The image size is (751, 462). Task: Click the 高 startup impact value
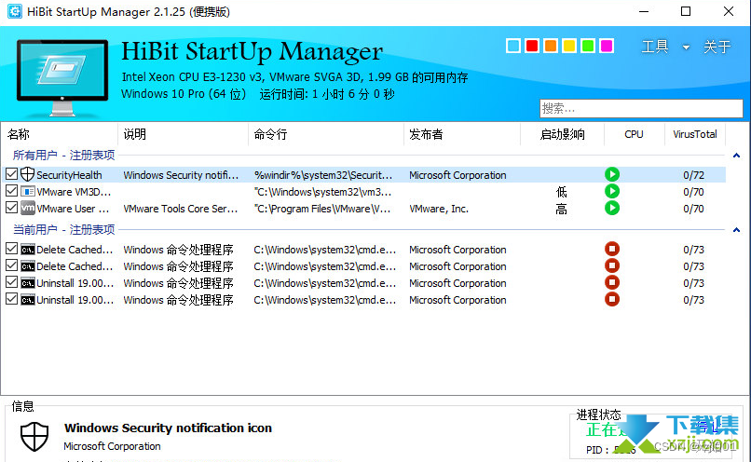pos(561,209)
